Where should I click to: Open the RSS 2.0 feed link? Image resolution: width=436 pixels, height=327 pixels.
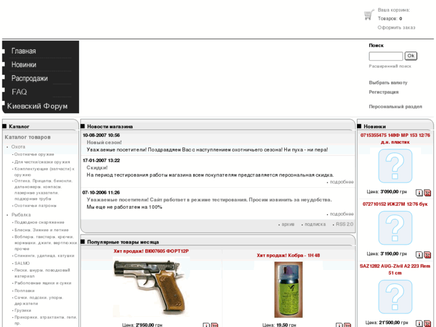(x=344, y=224)
